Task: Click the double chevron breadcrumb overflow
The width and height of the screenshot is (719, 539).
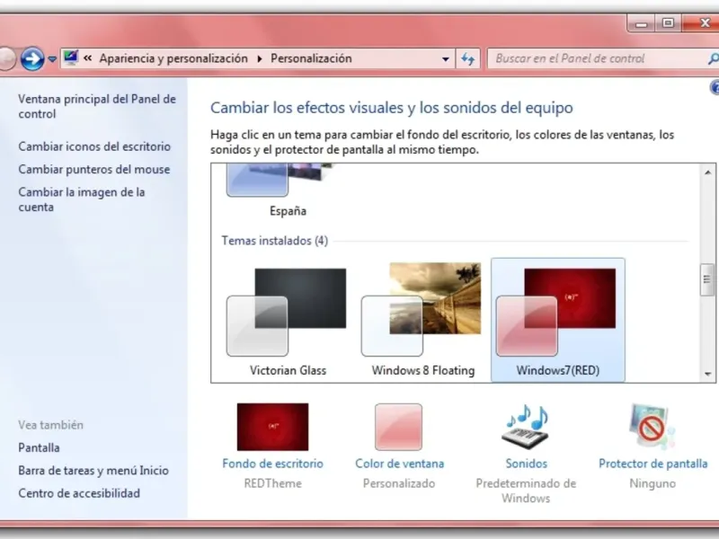Action: 88,58
